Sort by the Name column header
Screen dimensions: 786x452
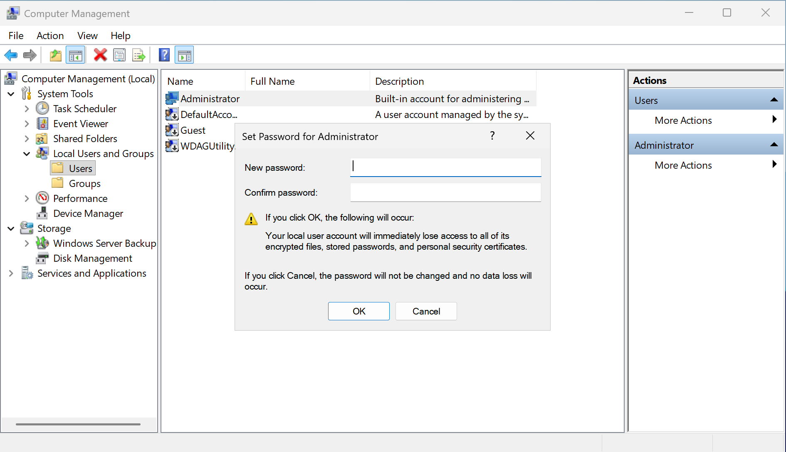coord(203,81)
